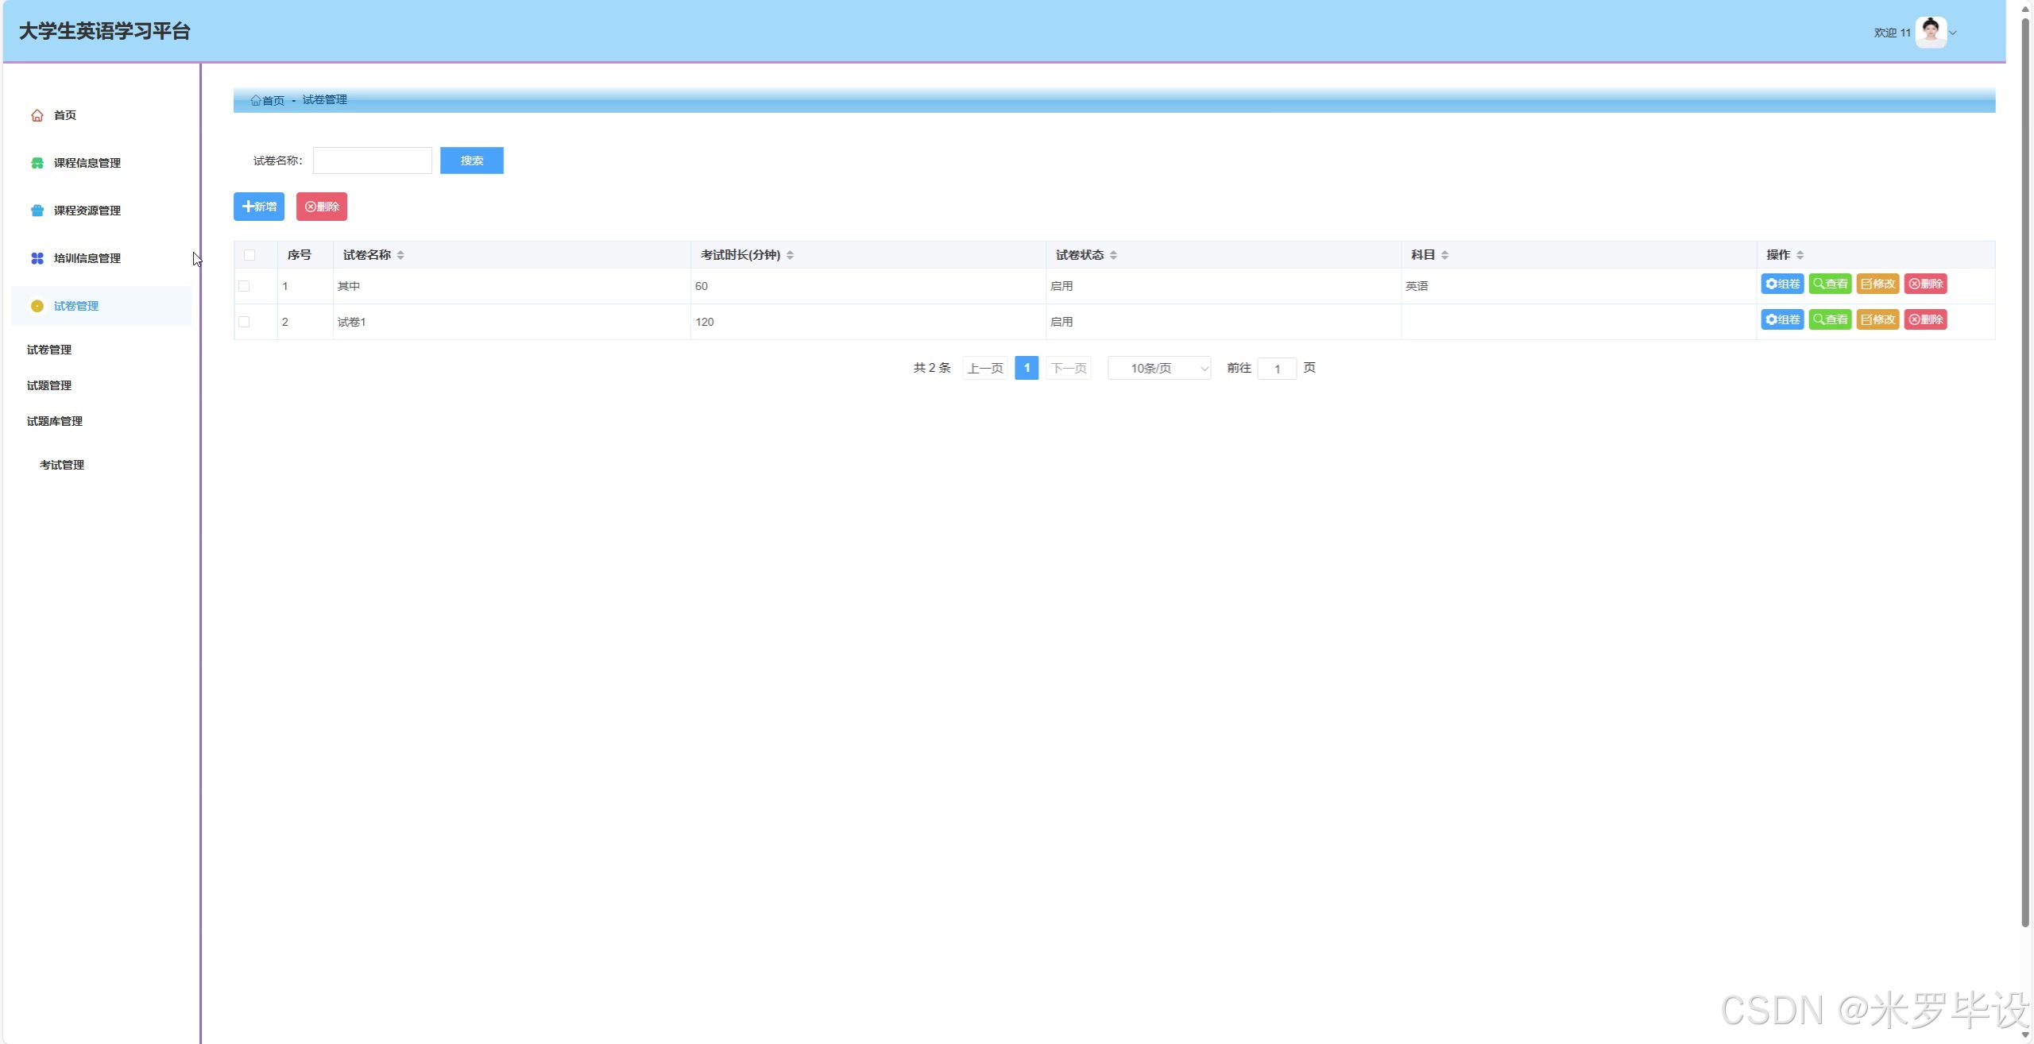
Task: Check the box for row 试卷1
Action: (x=244, y=322)
